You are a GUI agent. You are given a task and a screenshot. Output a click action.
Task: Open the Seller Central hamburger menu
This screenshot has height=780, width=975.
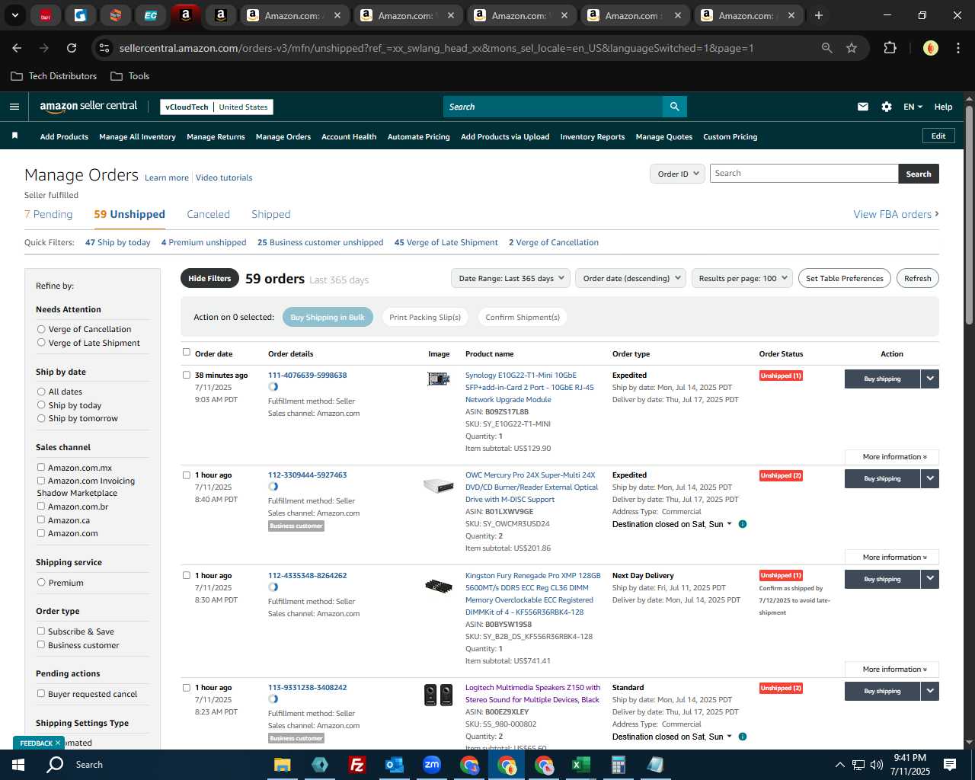click(x=14, y=107)
